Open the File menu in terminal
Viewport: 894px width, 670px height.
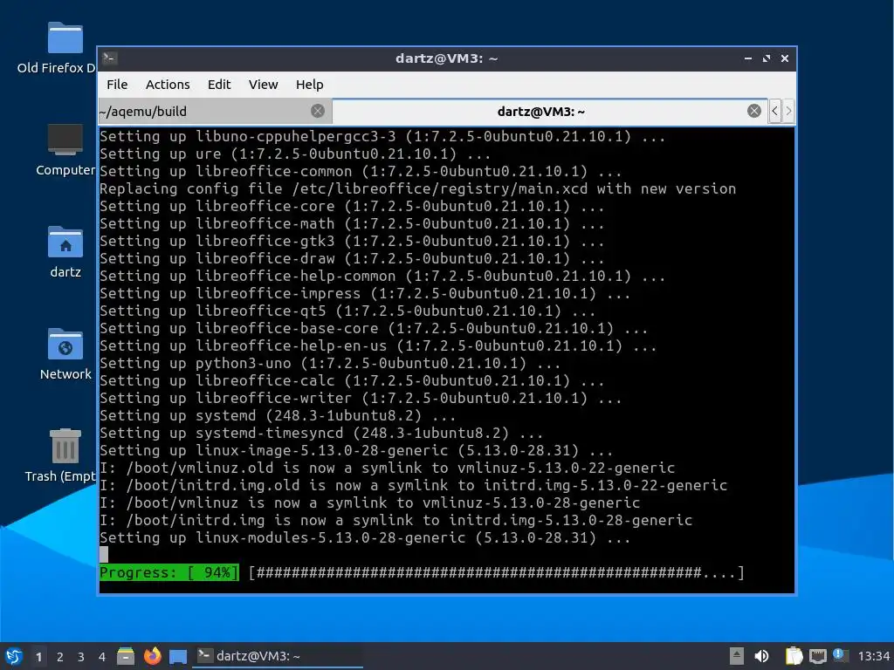tap(117, 85)
